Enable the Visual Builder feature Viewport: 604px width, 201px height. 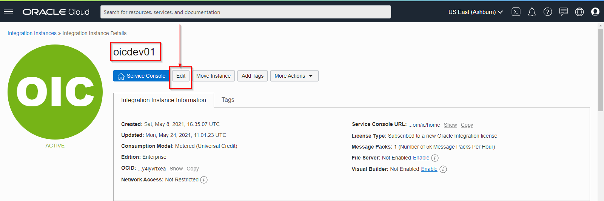click(x=429, y=169)
